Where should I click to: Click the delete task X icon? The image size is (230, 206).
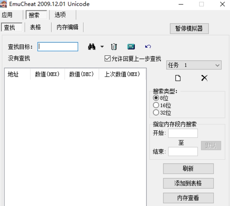coord(204,78)
